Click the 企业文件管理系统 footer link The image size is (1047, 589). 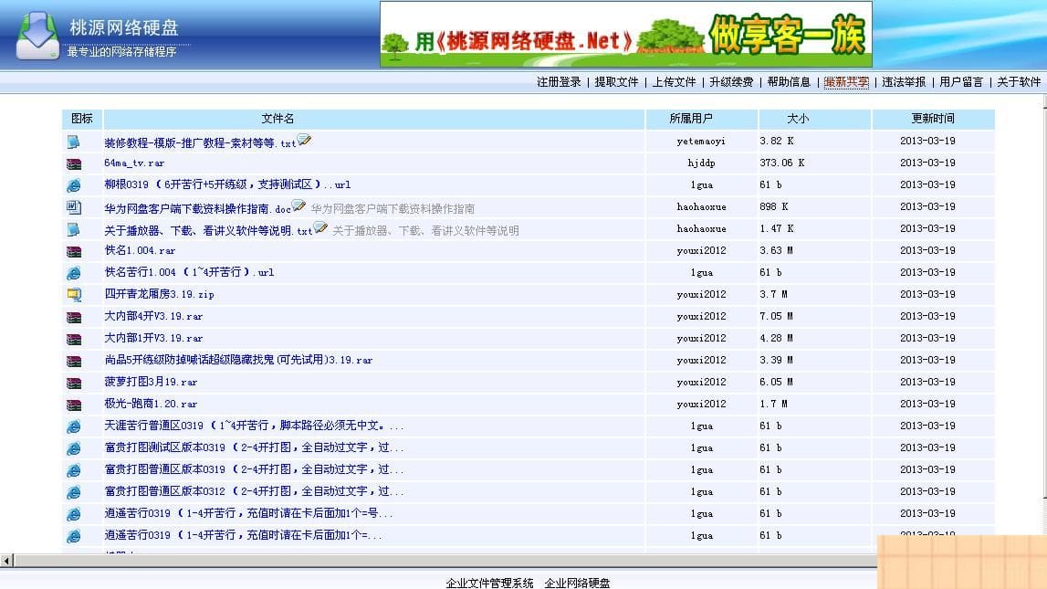coord(488,581)
